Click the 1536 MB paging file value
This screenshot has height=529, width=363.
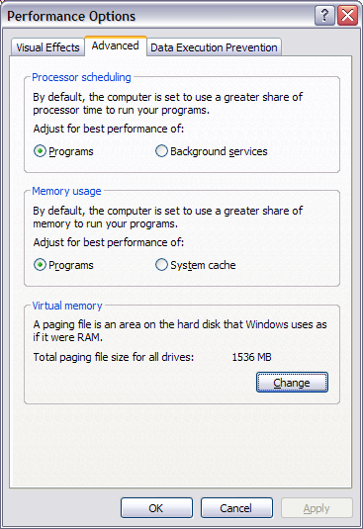pos(251,357)
